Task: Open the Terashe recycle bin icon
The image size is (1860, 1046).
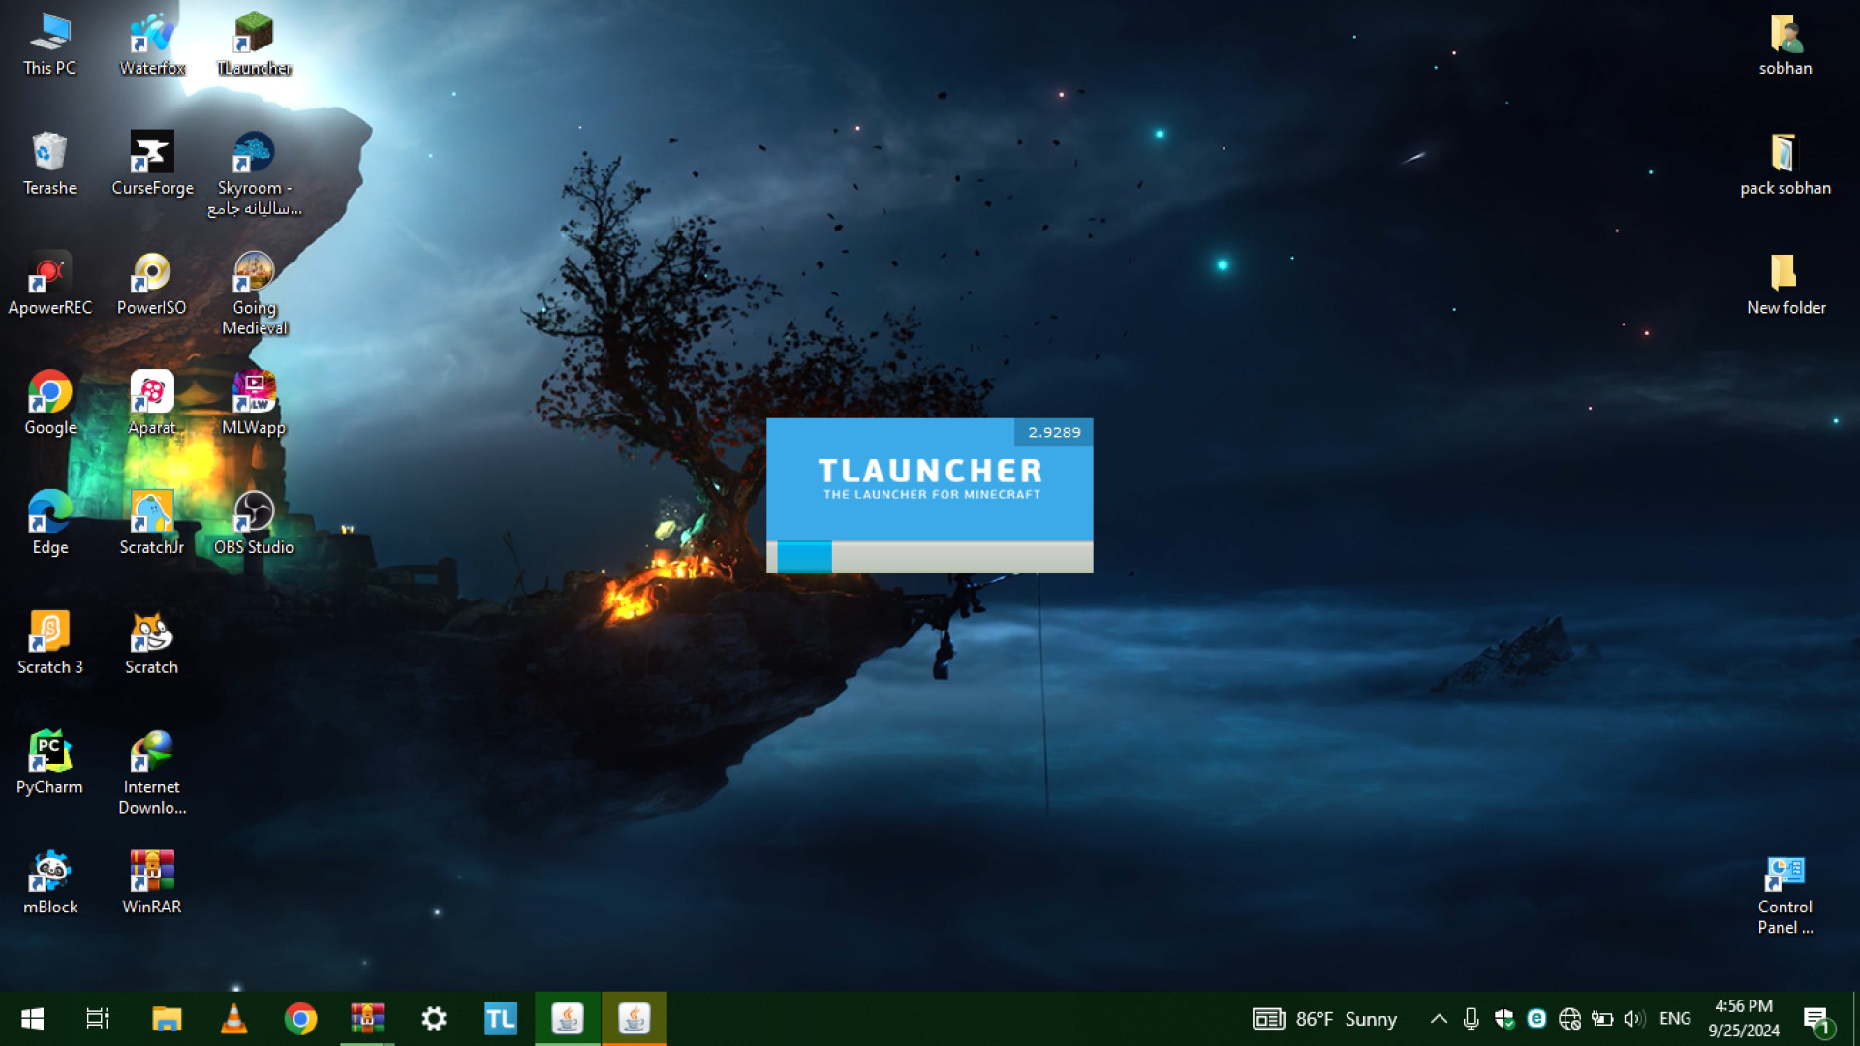Action: click(x=49, y=165)
